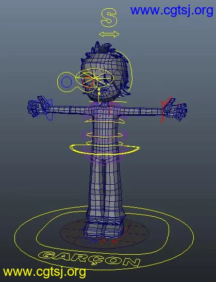Image resolution: width=216 pixels, height=282 pixels.
Task: Click the yellow GARÇON text curve
Action: [89, 259]
